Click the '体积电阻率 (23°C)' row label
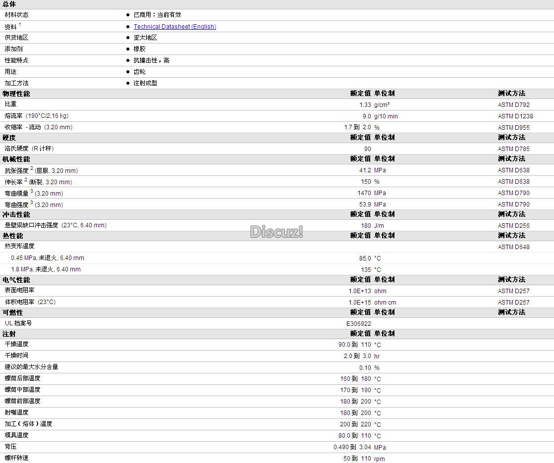The height and width of the screenshot is (463, 554). tap(30, 302)
